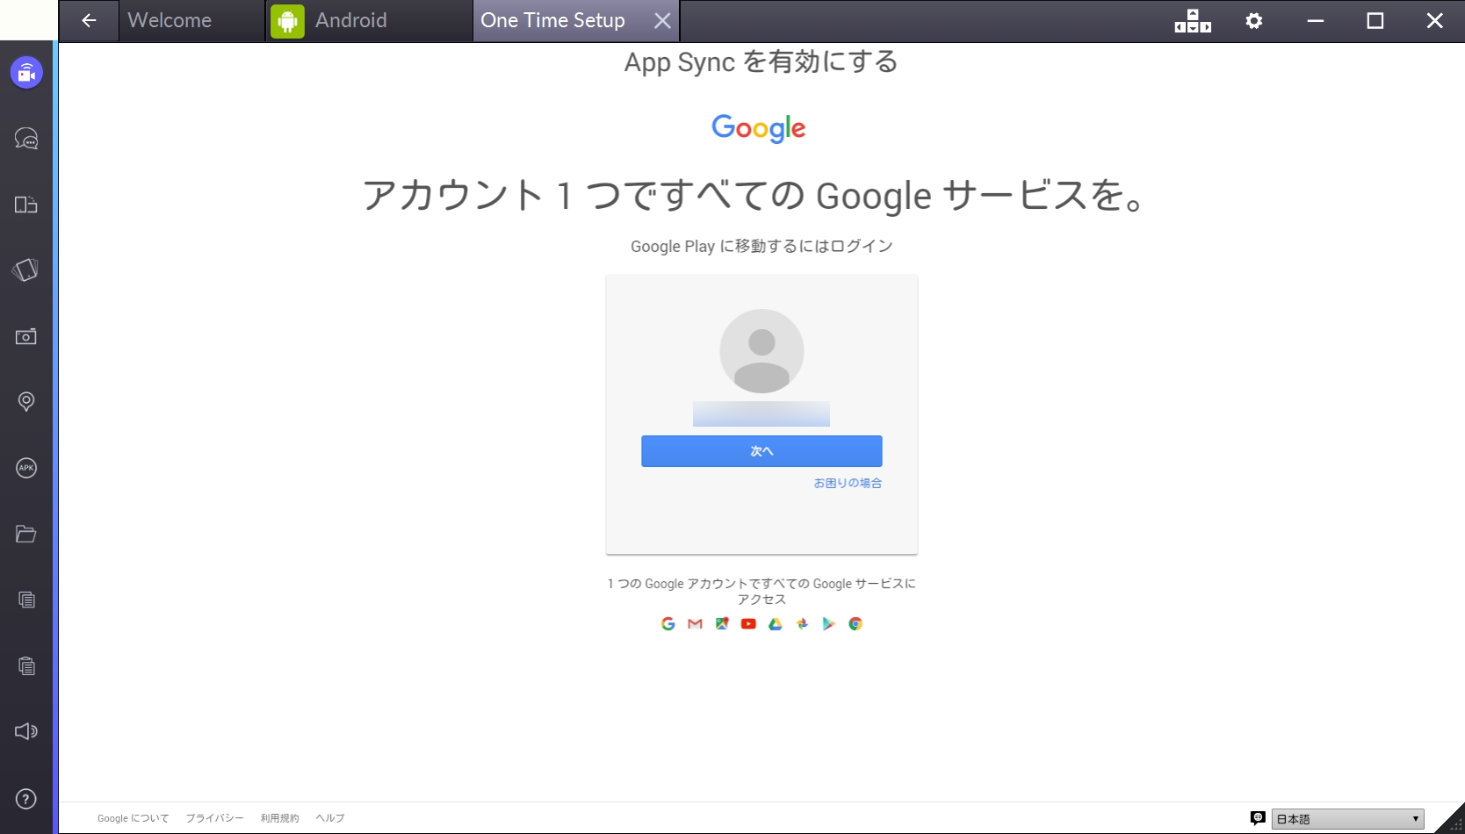Open the プライバシー footer link

pos(215,818)
